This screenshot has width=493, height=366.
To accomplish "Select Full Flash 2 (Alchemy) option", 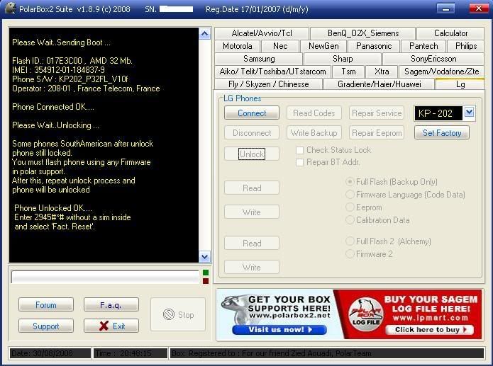I will (x=350, y=241).
